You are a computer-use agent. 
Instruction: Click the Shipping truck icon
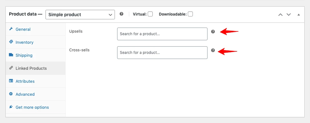[11, 55]
